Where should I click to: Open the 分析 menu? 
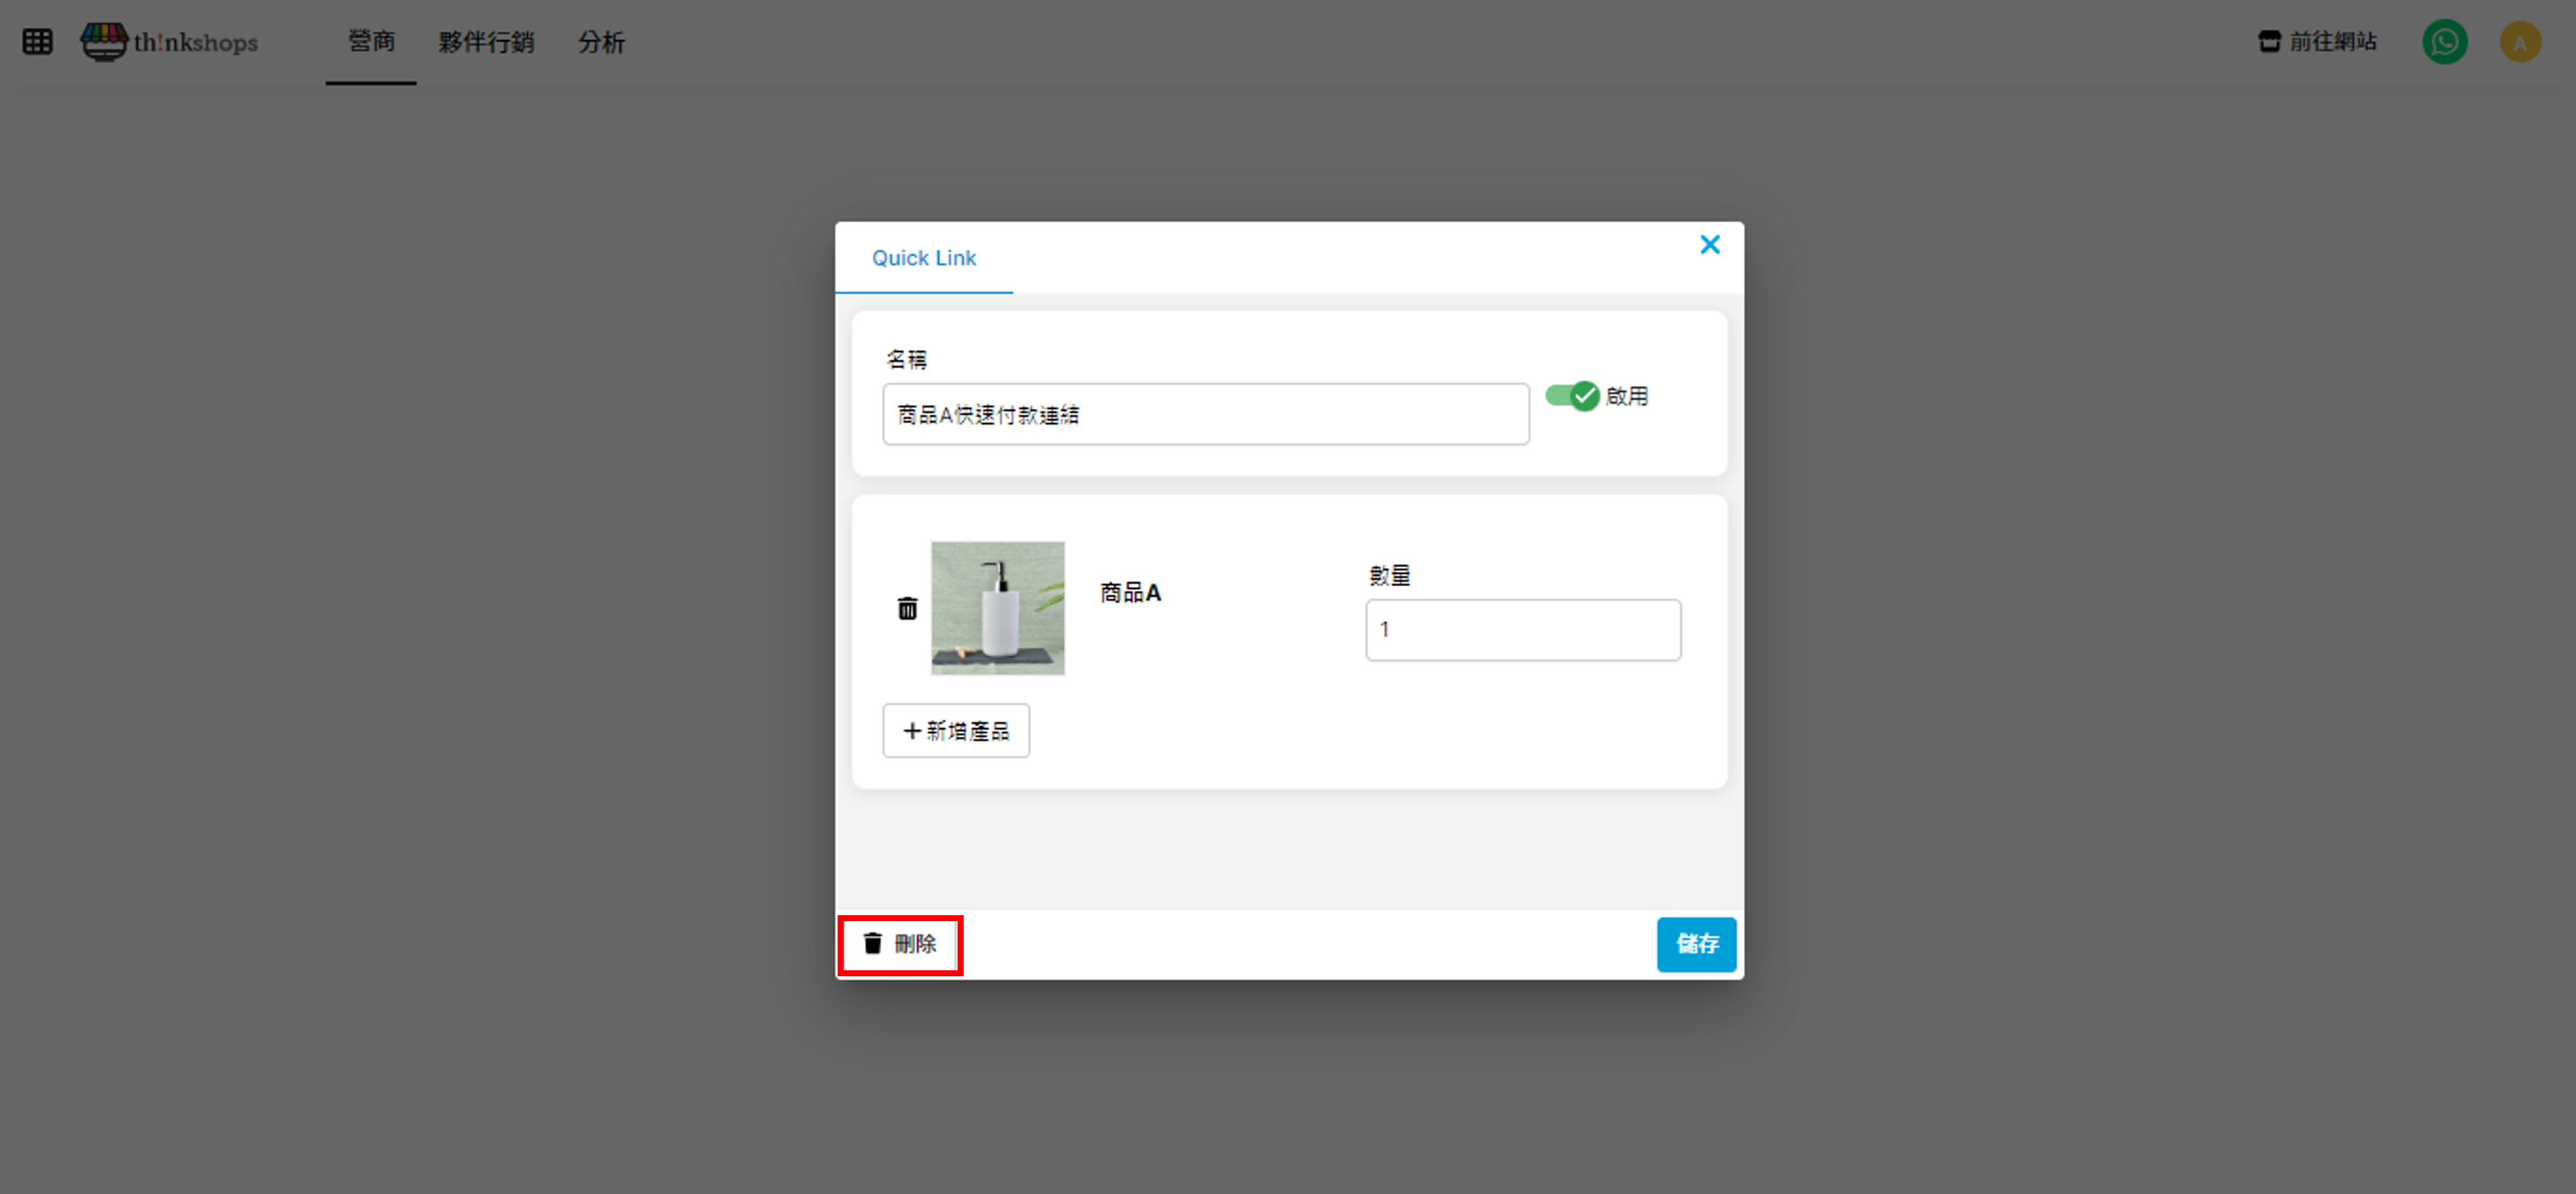coord(601,42)
